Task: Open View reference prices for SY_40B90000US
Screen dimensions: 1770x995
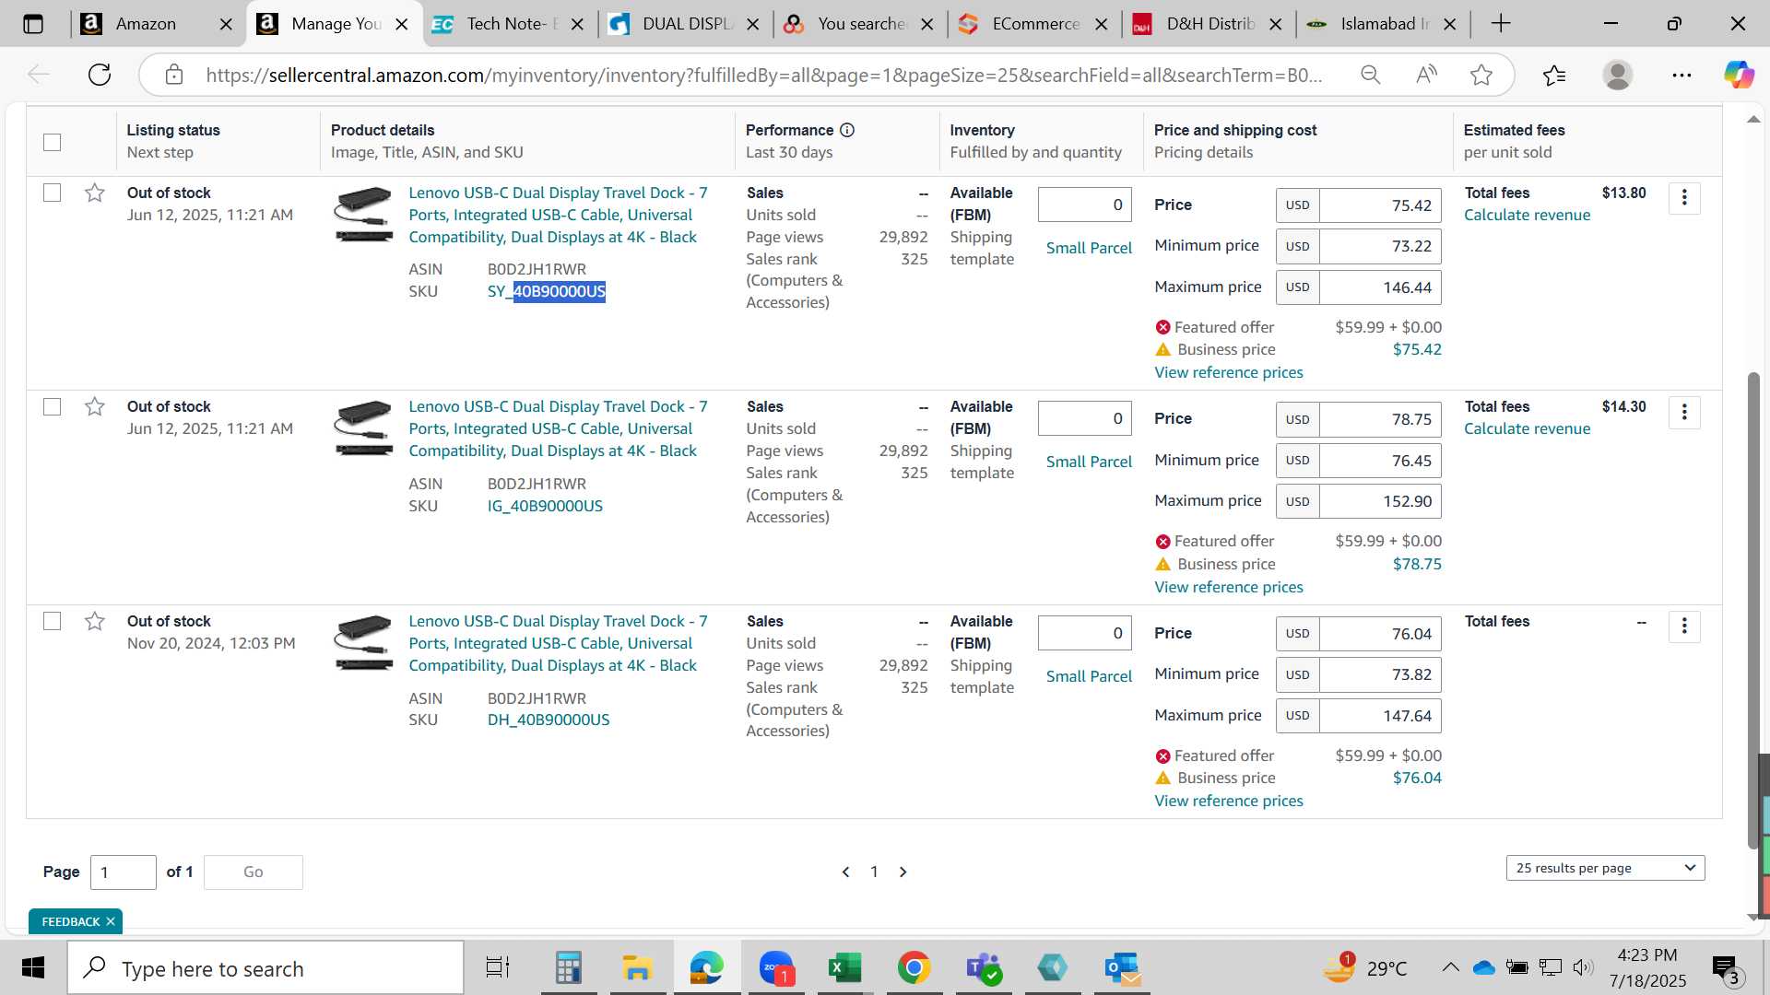Action: tap(1229, 372)
